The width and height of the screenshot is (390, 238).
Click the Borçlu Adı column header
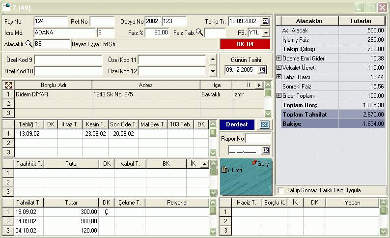[53, 85]
